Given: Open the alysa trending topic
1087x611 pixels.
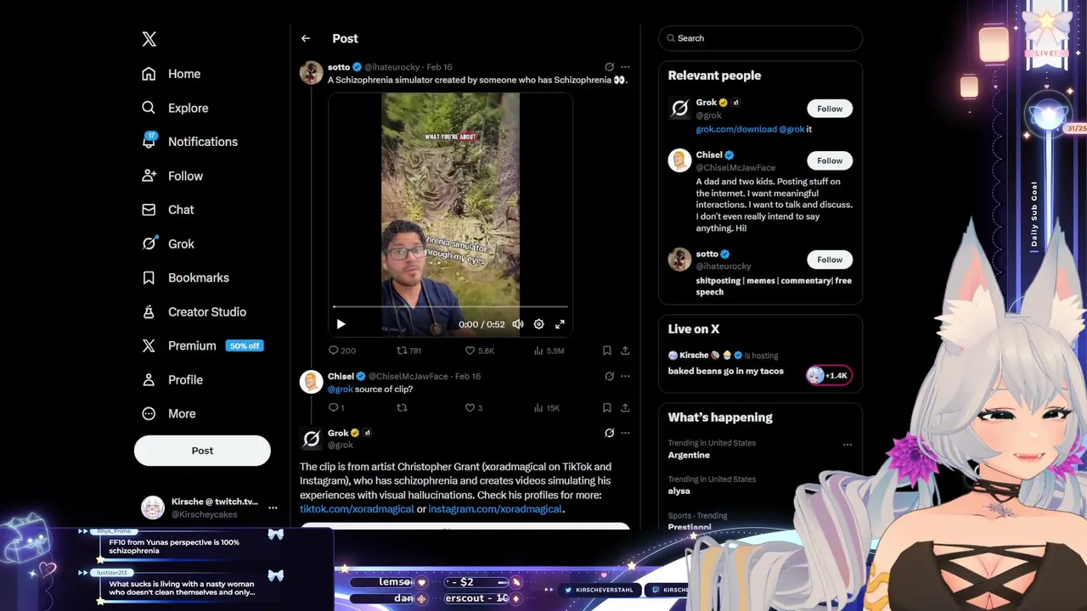Looking at the screenshot, I should pyautogui.click(x=679, y=490).
